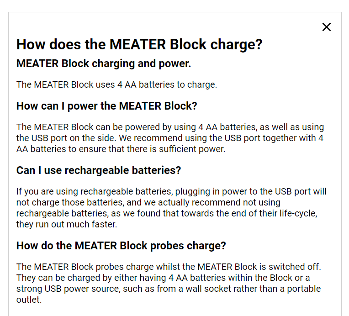This screenshot has width=349, height=316.
Task: Close the MEATER Block charging dialog
Action: point(327,27)
